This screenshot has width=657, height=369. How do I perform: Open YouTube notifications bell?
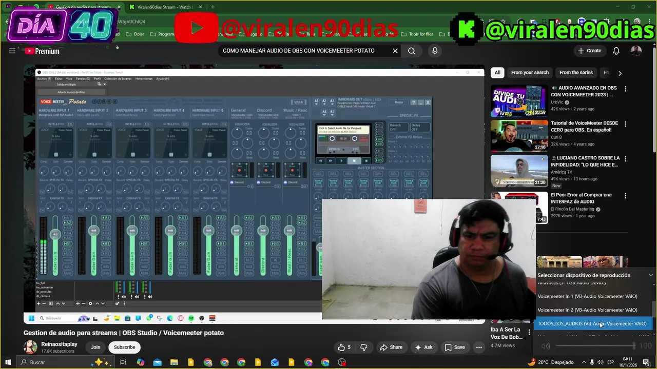point(616,51)
